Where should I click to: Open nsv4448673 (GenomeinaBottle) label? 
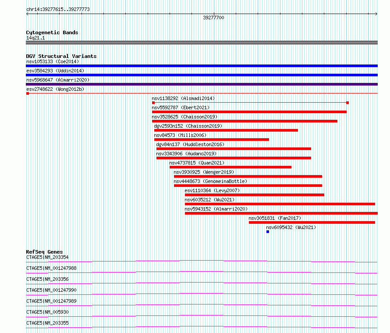(x=210, y=181)
